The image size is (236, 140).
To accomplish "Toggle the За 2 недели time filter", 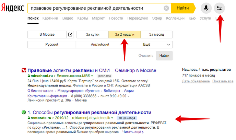I will click(125, 34).
